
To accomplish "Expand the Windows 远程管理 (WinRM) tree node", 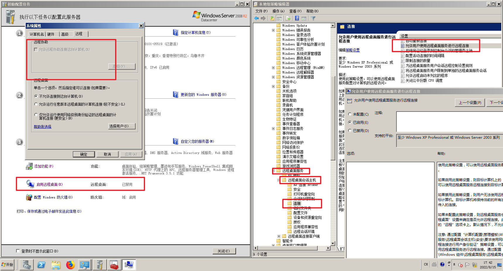I will coord(273,68).
